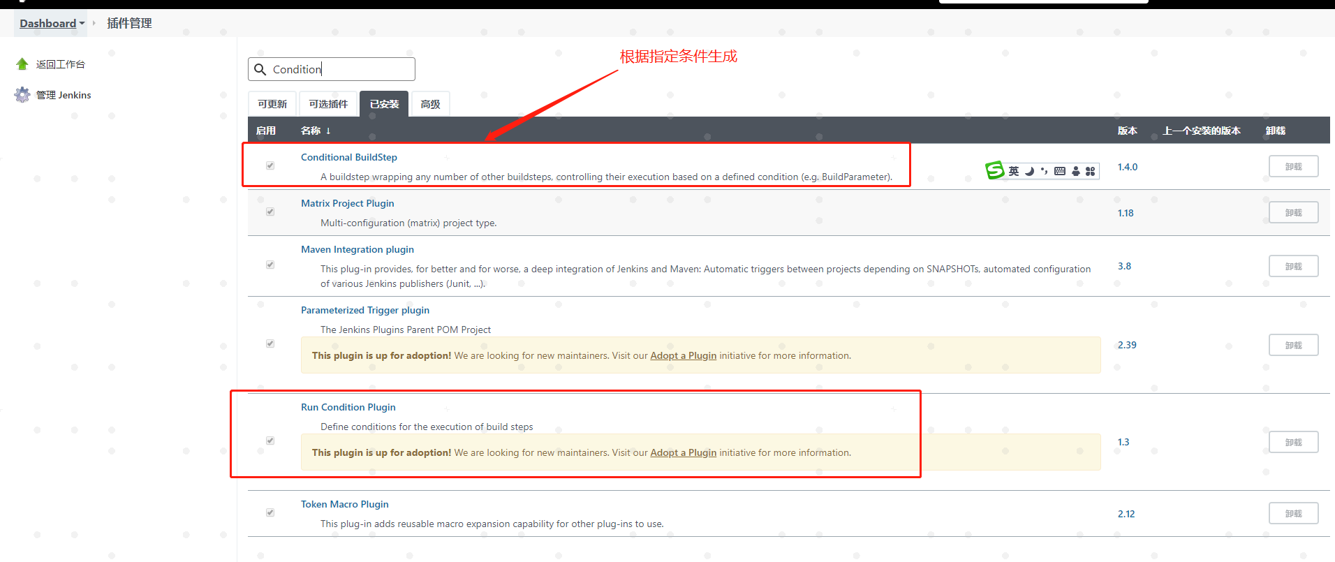The height and width of the screenshot is (562, 1335).
Task: Open the Dashboard breadcrumb dropdown arrow
Action: [x=82, y=23]
